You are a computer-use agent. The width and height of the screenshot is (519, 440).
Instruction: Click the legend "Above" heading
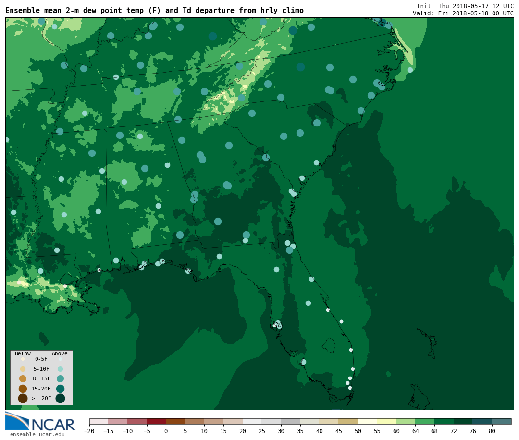(60, 353)
